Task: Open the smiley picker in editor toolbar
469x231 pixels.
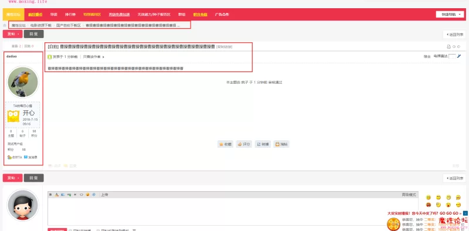Action: [87, 195]
